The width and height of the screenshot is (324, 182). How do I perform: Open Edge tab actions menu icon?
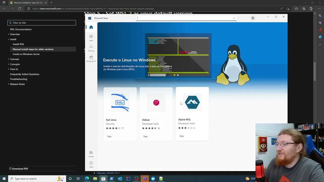[x=4, y=3]
